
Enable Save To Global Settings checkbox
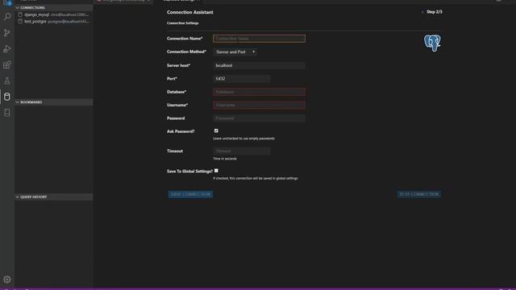(216, 171)
